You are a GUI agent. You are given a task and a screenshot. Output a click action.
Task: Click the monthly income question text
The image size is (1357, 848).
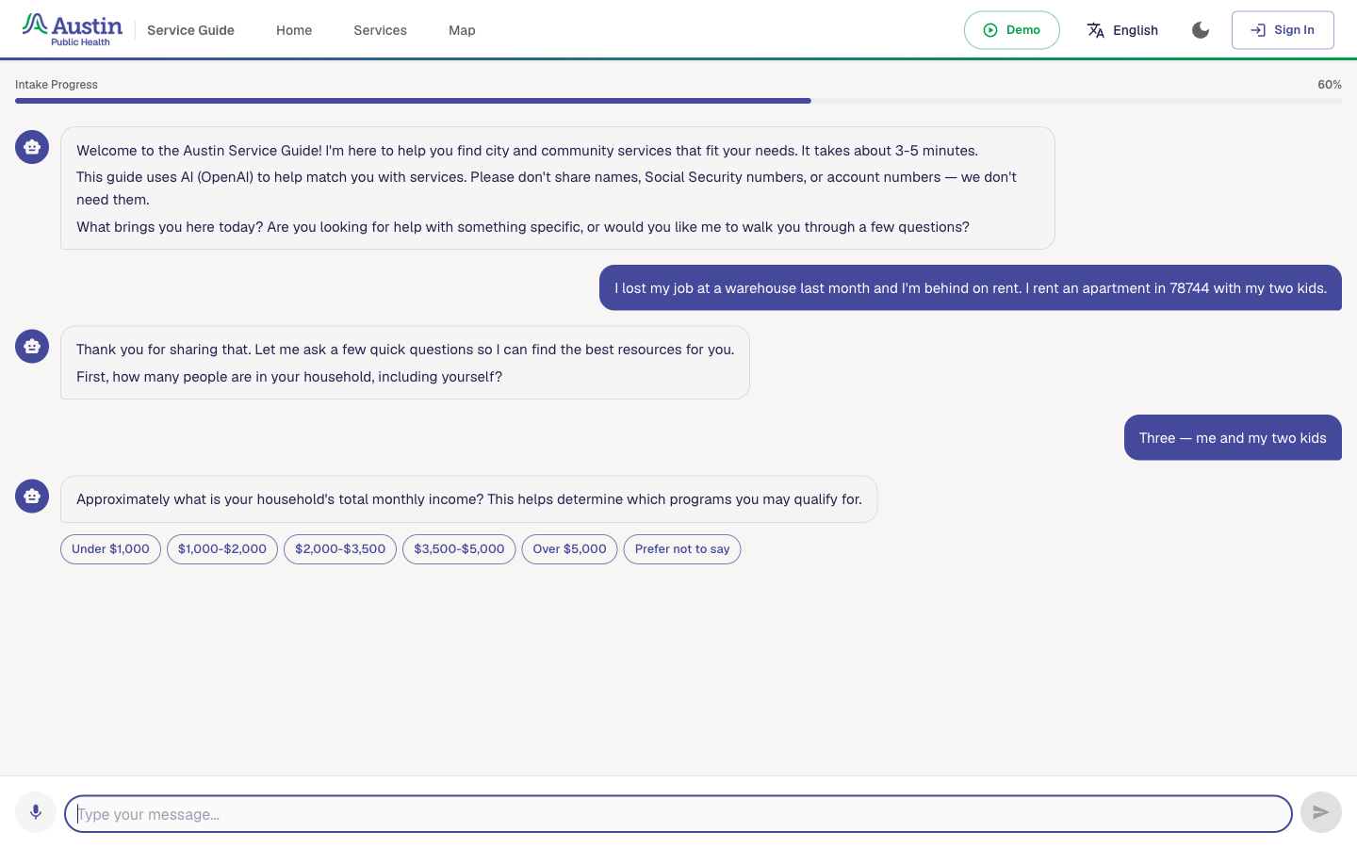click(469, 499)
